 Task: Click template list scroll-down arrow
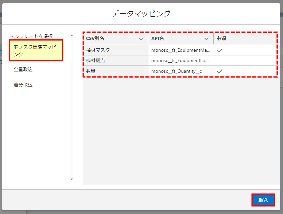pos(71,179)
